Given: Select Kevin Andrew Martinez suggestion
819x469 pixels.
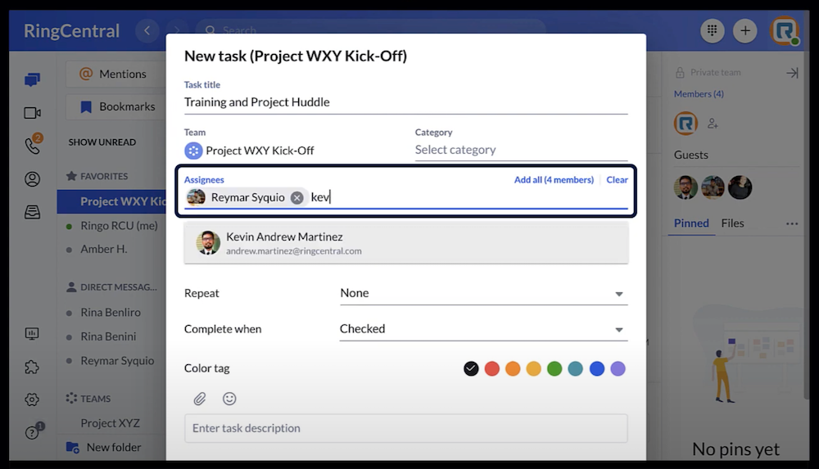Looking at the screenshot, I should [x=406, y=243].
